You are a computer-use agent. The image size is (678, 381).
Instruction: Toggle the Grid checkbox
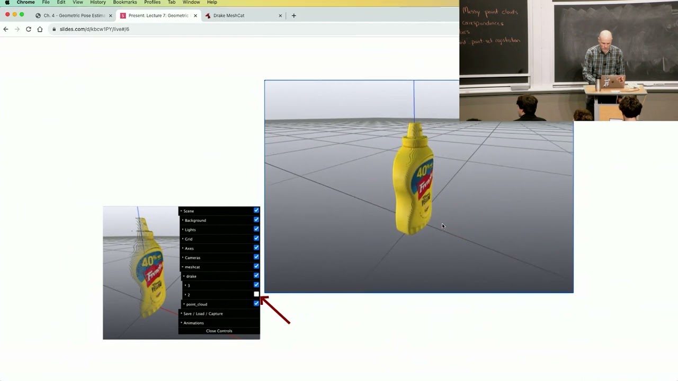coord(256,238)
